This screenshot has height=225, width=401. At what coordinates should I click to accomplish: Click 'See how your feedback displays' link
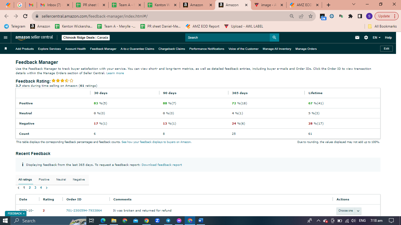point(156,142)
